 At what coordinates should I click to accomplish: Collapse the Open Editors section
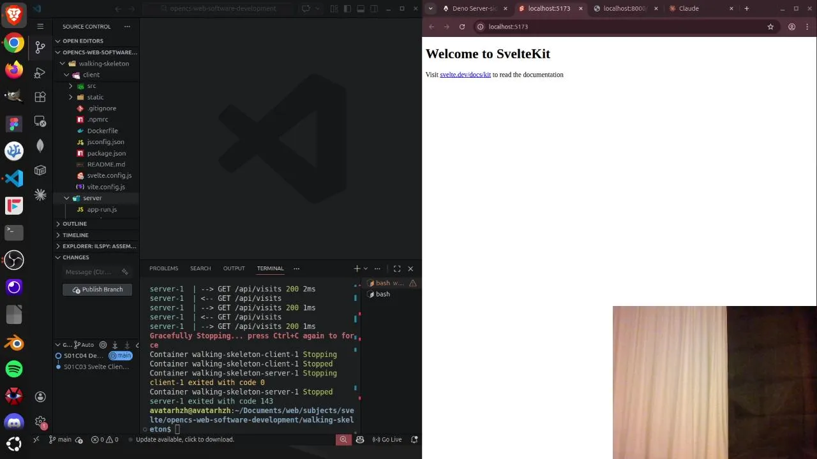(96, 41)
